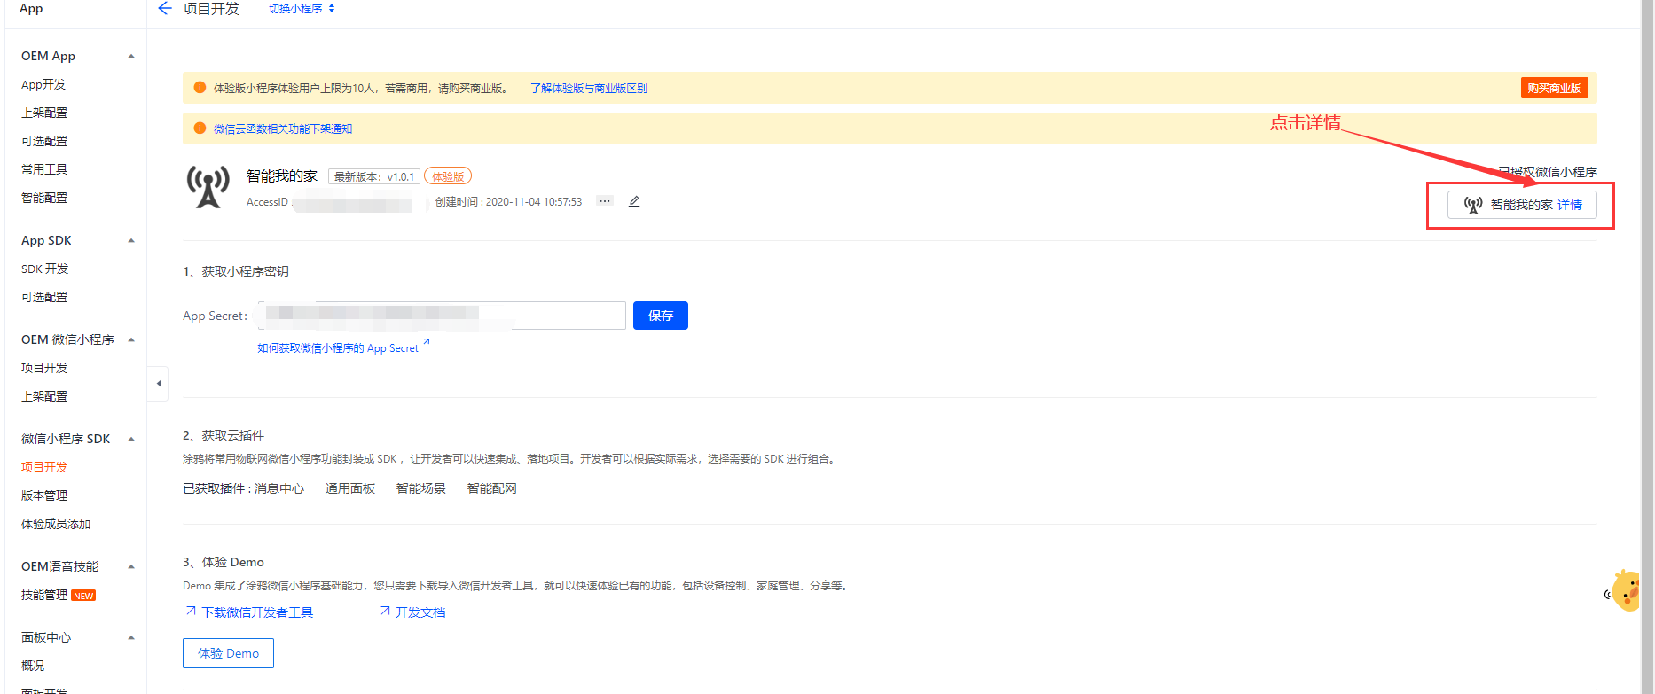Click the orange 购买商业版 button
Image resolution: width=1655 pixels, height=694 pixels.
[1554, 88]
